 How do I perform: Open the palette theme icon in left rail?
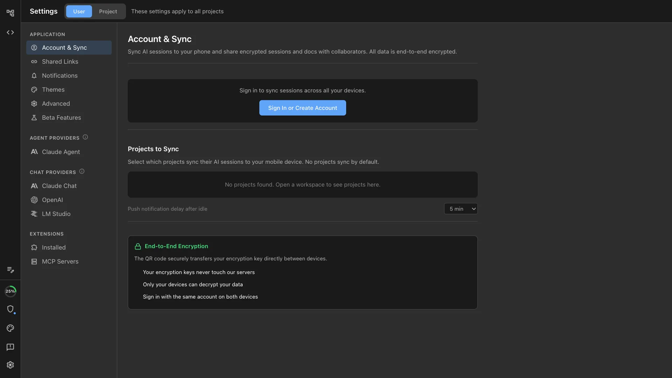coord(10,328)
